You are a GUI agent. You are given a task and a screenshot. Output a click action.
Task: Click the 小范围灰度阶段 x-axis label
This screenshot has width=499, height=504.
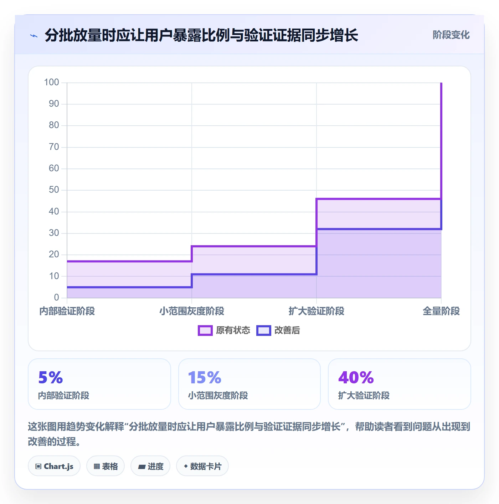click(192, 311)
